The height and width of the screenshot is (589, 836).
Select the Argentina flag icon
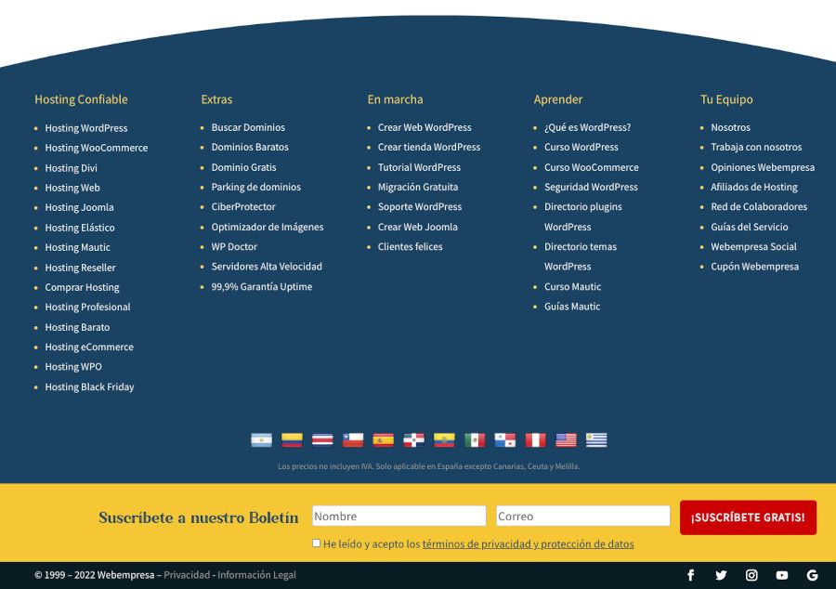[261, 439]
